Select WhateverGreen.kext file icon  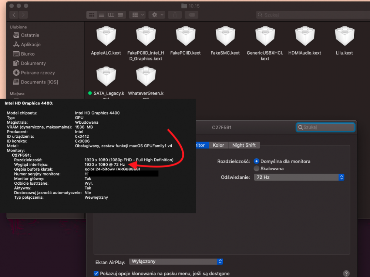pos(146,76)
